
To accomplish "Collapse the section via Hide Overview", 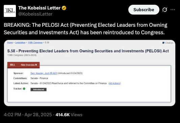I will pyautogui.click(x=29, y=65).
